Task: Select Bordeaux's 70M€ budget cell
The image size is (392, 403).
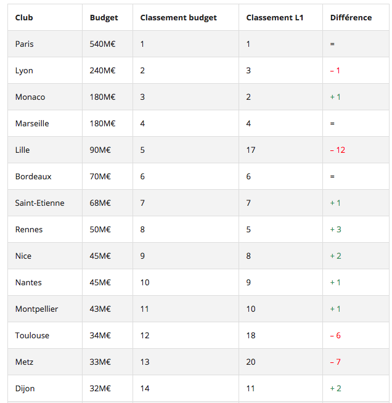Action: [x=100, y=177]
